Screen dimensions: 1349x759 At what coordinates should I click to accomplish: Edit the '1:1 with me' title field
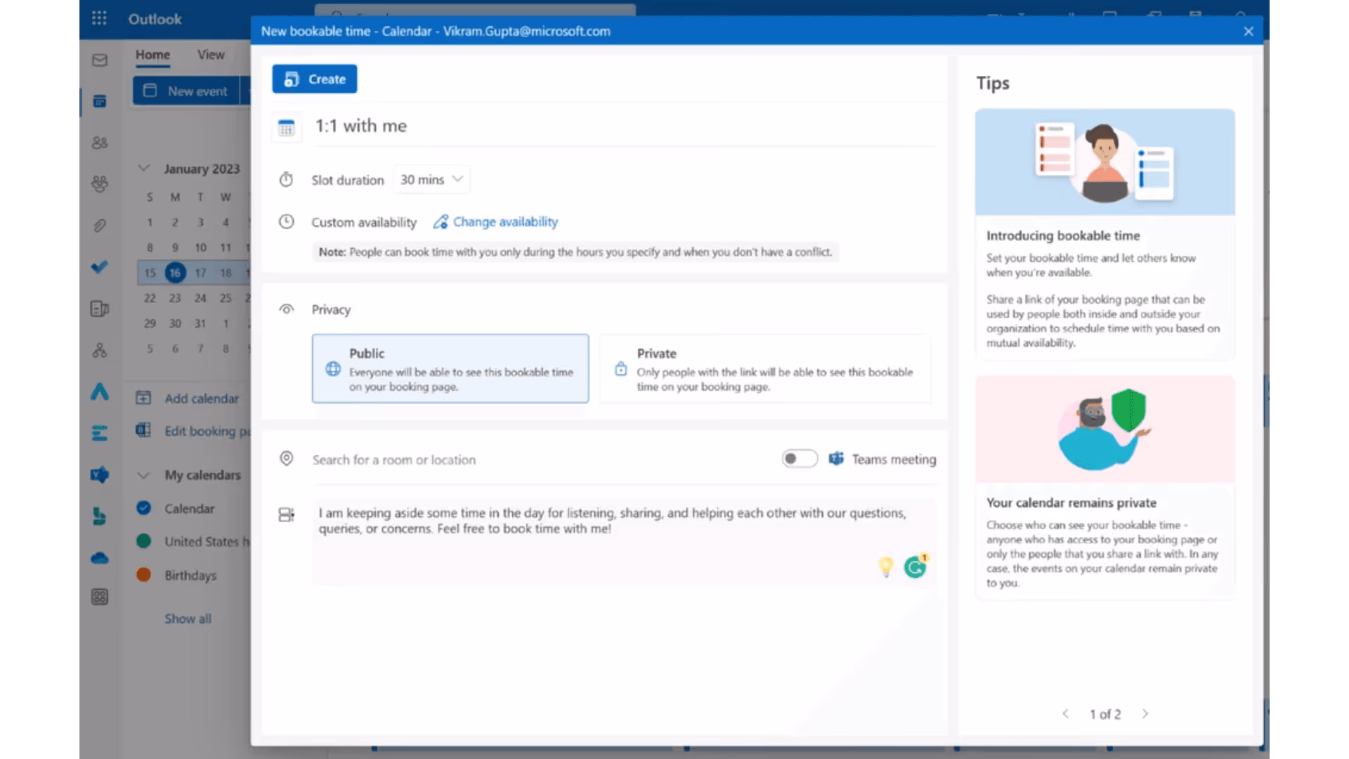[x=625, y=126]
